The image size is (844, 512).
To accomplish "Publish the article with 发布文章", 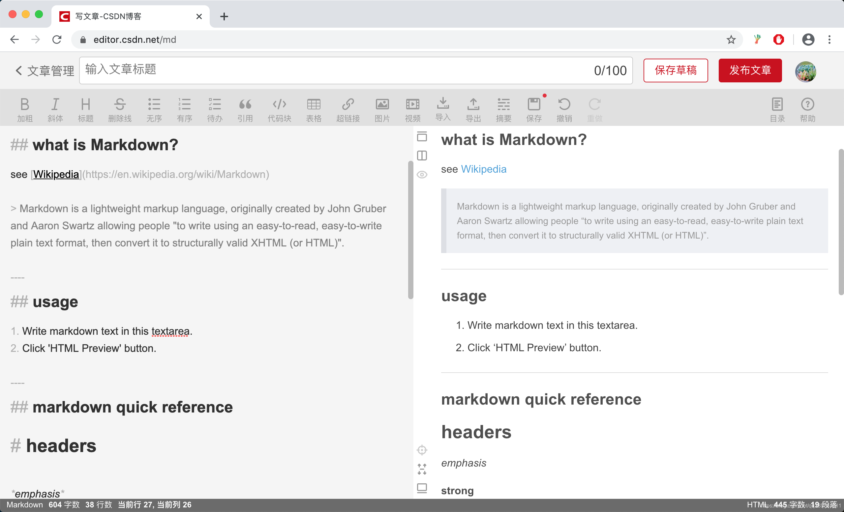I will pyautogui.click(x=750, y=71).
